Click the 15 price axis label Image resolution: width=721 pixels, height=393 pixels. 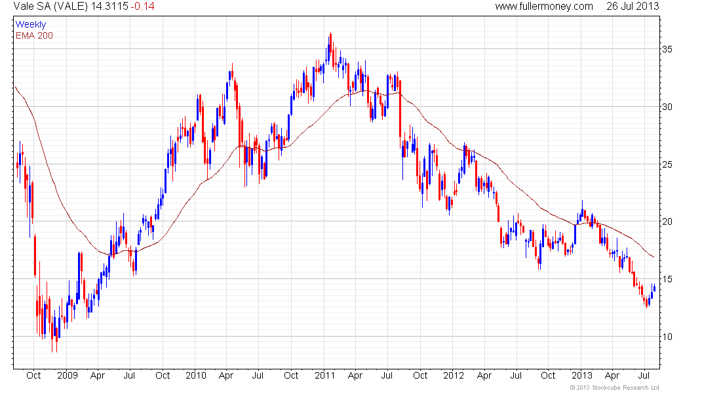(667, 279)
